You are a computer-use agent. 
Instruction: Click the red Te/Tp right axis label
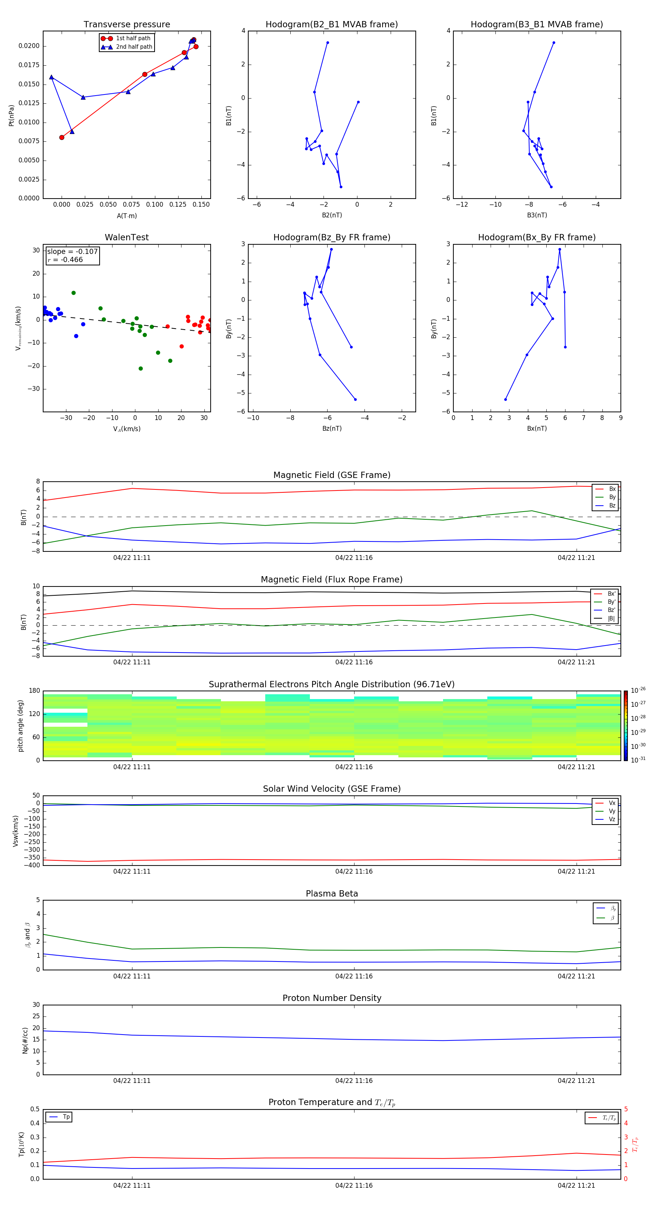point(635,1144)
